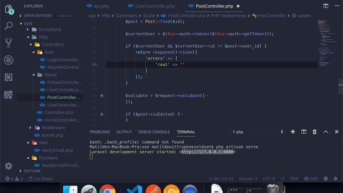Open editor More Actions menu

click(337, 6)
